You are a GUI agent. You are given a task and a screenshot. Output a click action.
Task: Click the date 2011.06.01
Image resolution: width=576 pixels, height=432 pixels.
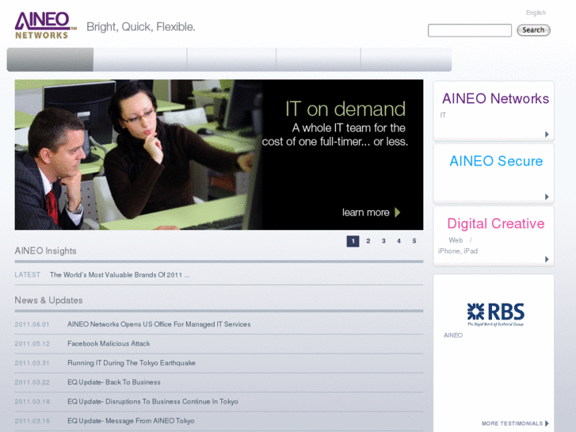[32, 324]
